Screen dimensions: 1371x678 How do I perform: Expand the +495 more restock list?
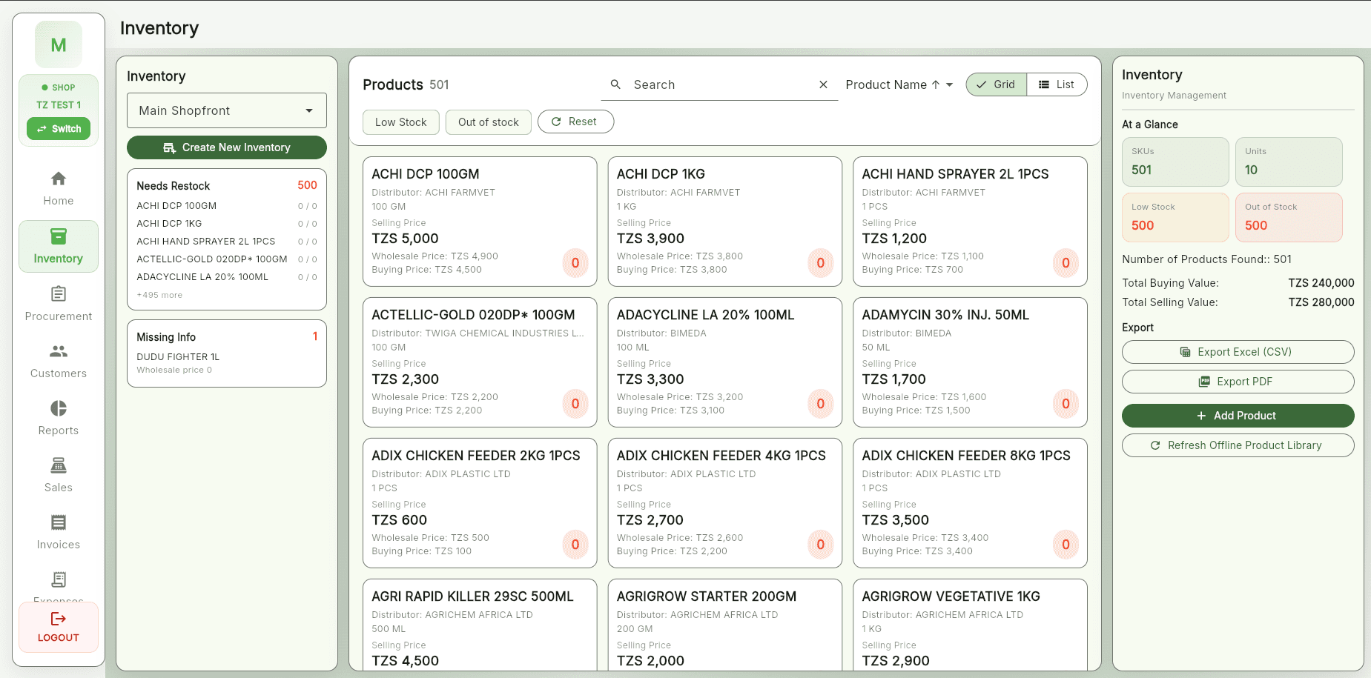coord(159,295)
